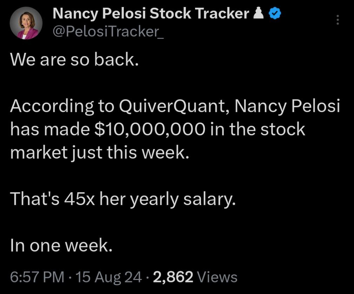Click the Views label in the footer

(217, 277)
